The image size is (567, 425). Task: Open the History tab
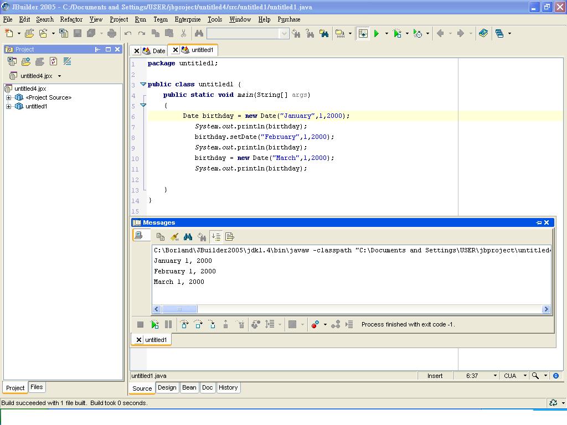228,387
